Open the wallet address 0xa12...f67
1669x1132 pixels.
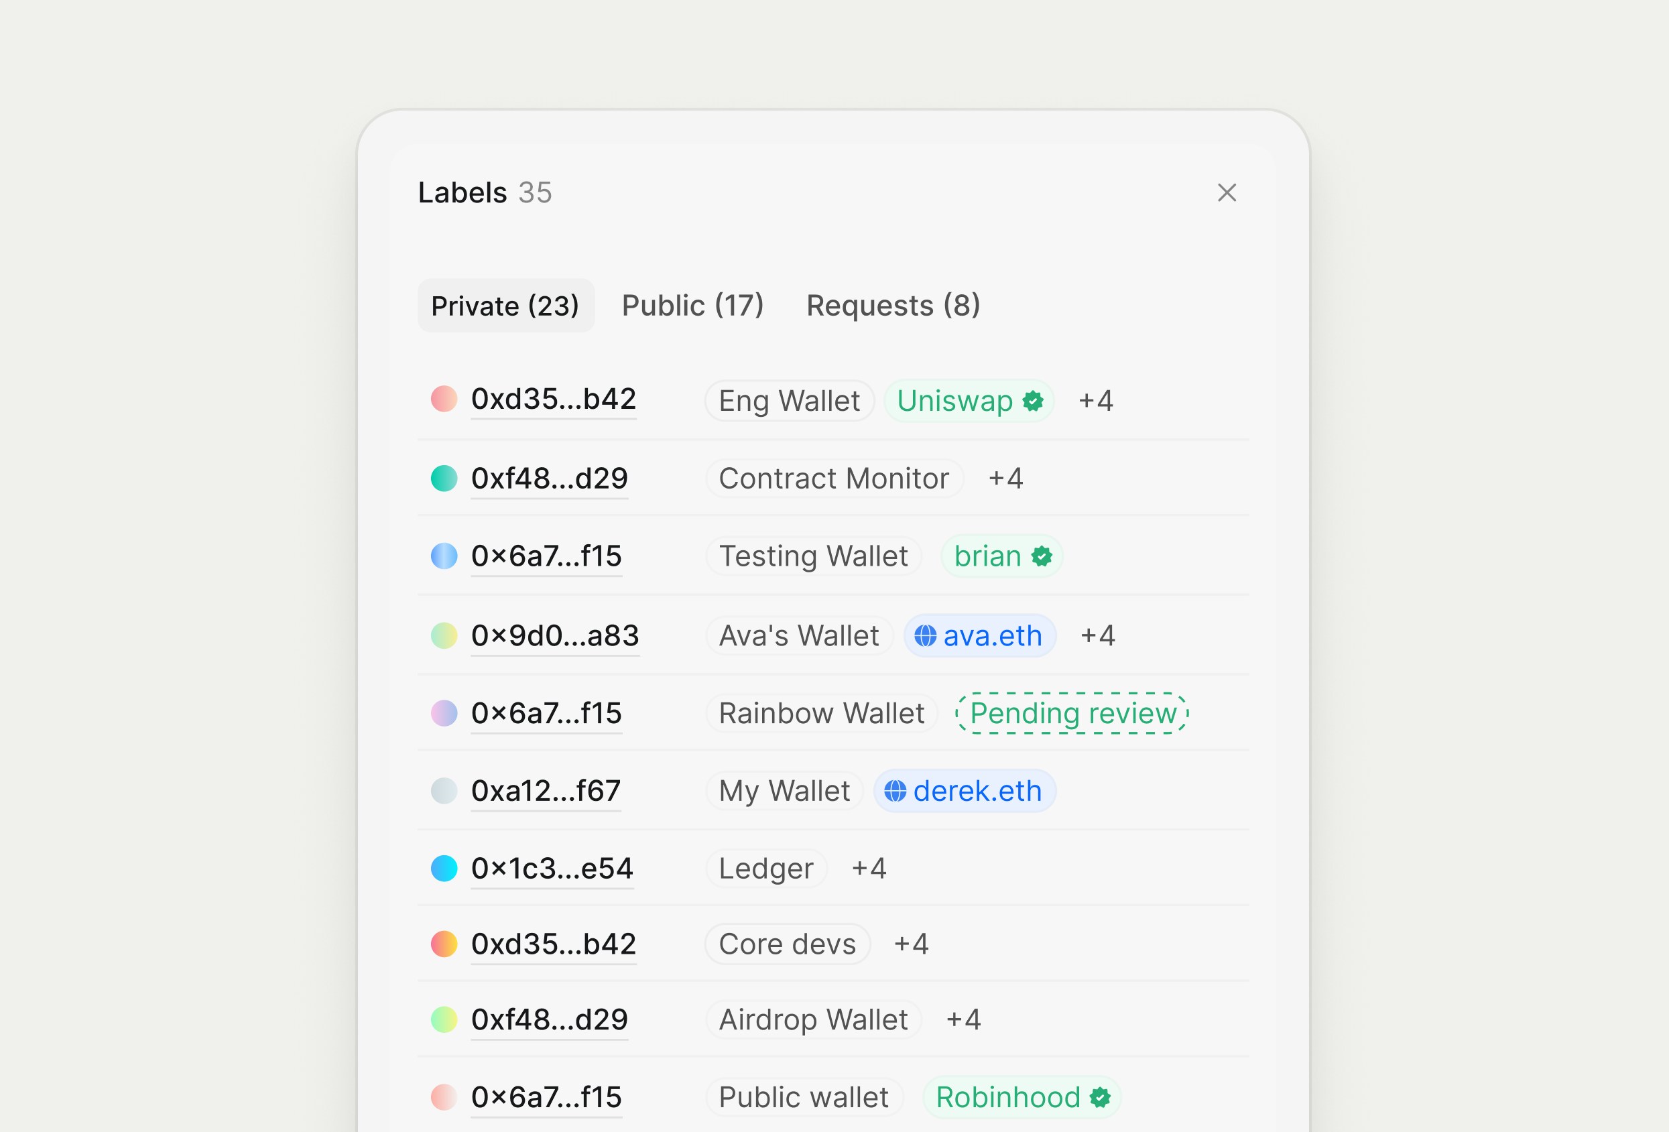pyautogui.click(x=546, y=790)
